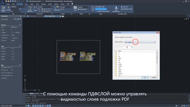Open the Export ribbon tab

(x=50, y=4)
